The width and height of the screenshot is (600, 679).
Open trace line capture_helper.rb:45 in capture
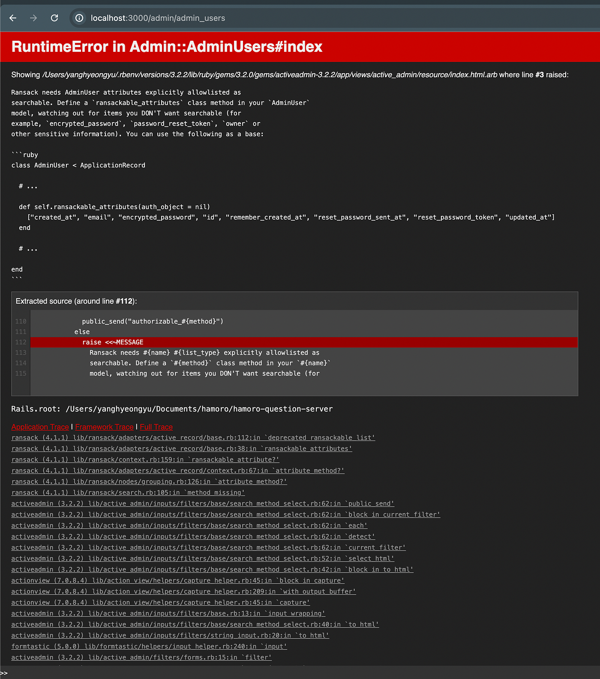tap(161, 602)
